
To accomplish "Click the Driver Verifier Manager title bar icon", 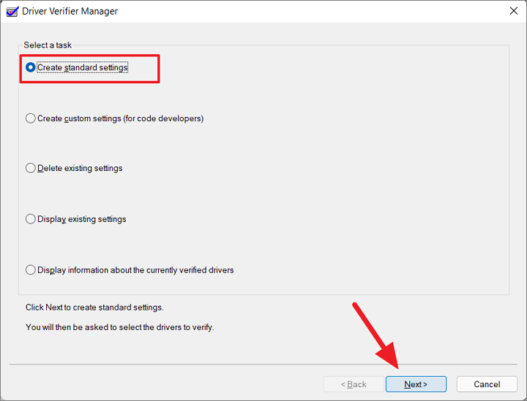I will click(x=12, y=12).
